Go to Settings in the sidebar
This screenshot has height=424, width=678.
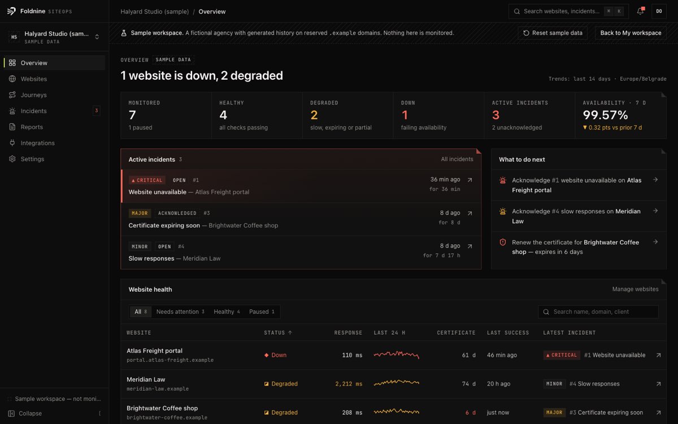(54, 159)
